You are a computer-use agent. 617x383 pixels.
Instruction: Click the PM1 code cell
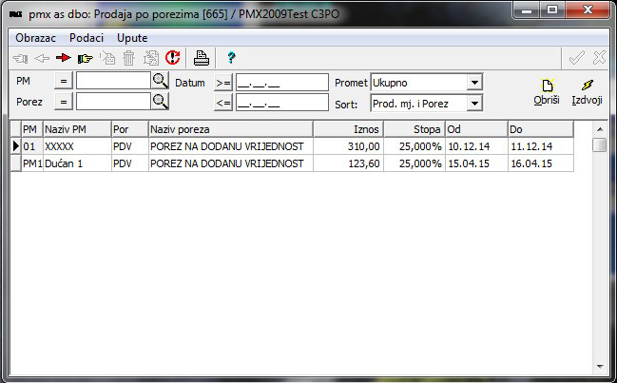tap(32, 163)
